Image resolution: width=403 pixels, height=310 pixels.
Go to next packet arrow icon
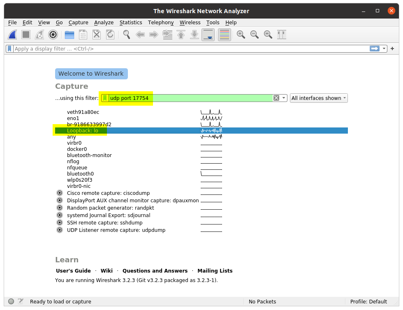(154, 35)
